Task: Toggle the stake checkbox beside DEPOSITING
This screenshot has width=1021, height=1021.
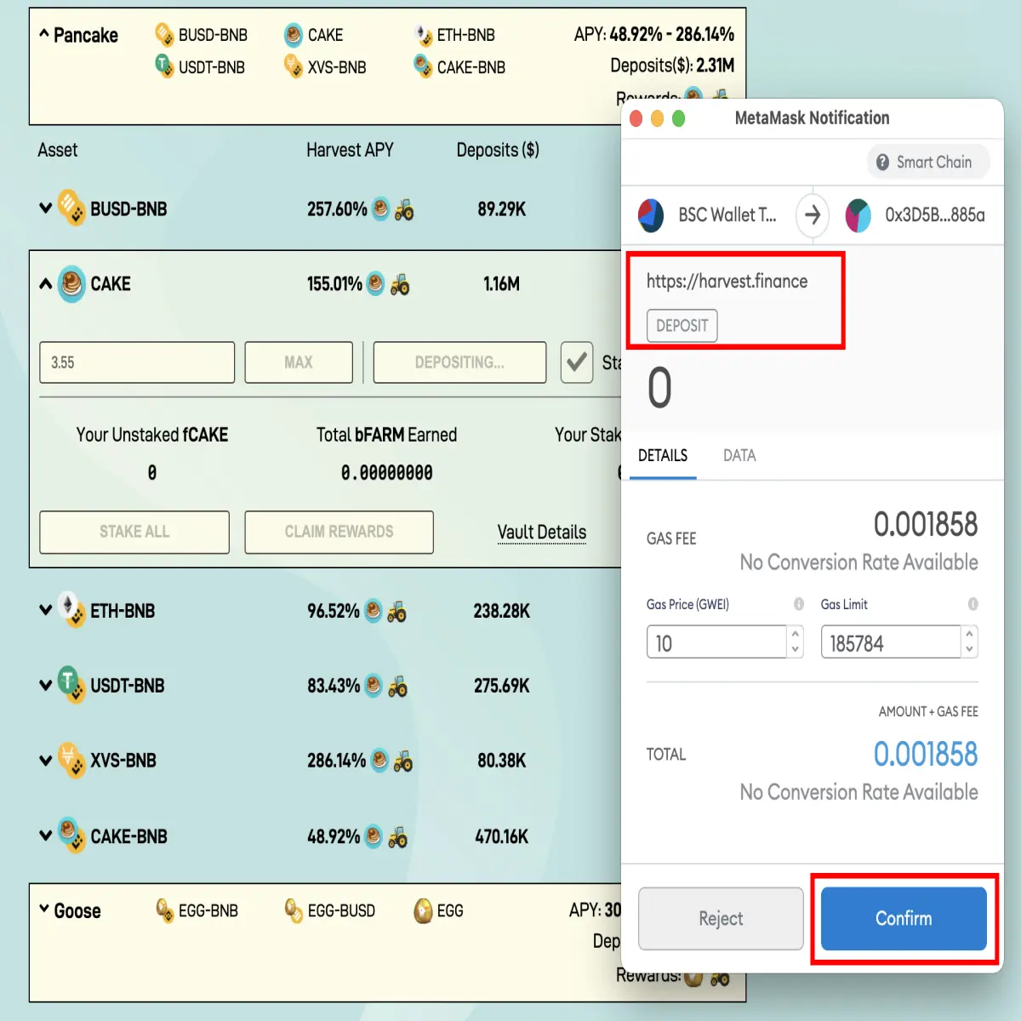Action: click(x=577, y=362)
